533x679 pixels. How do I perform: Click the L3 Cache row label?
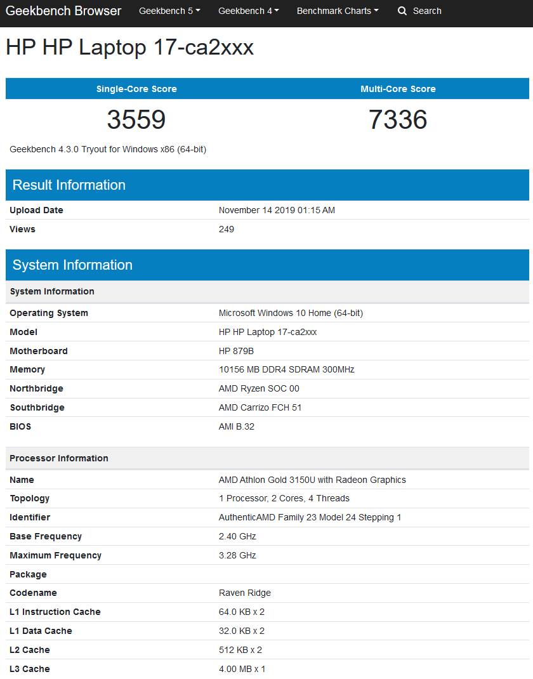pyautogui.click(x=29, y=669)
